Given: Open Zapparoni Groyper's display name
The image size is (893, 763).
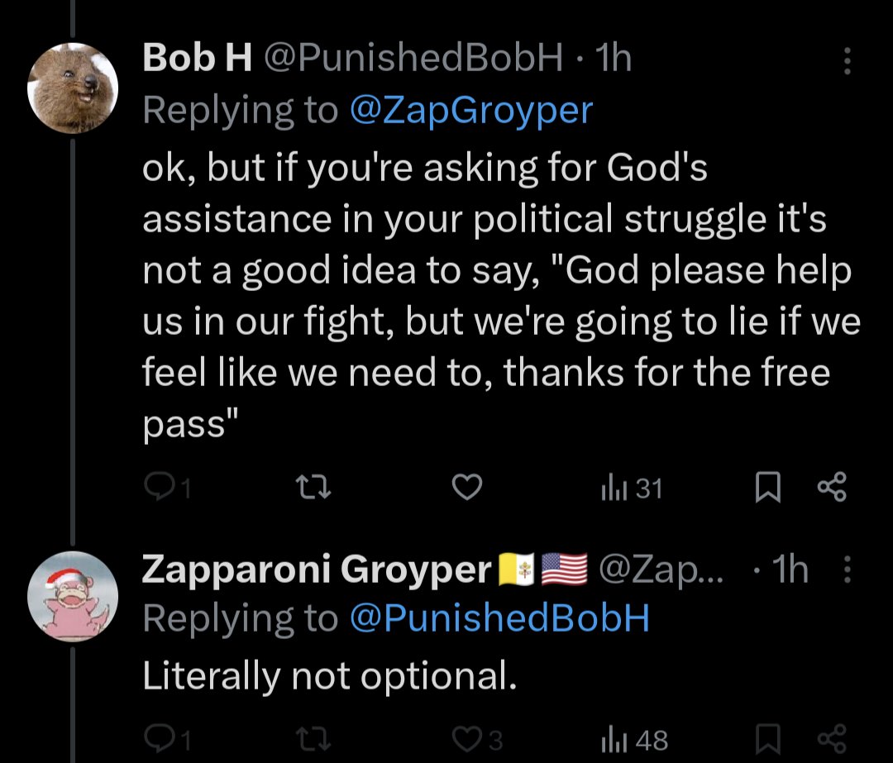Looking at the screenshot, I should pyautogui.click(x=317, y=570).
